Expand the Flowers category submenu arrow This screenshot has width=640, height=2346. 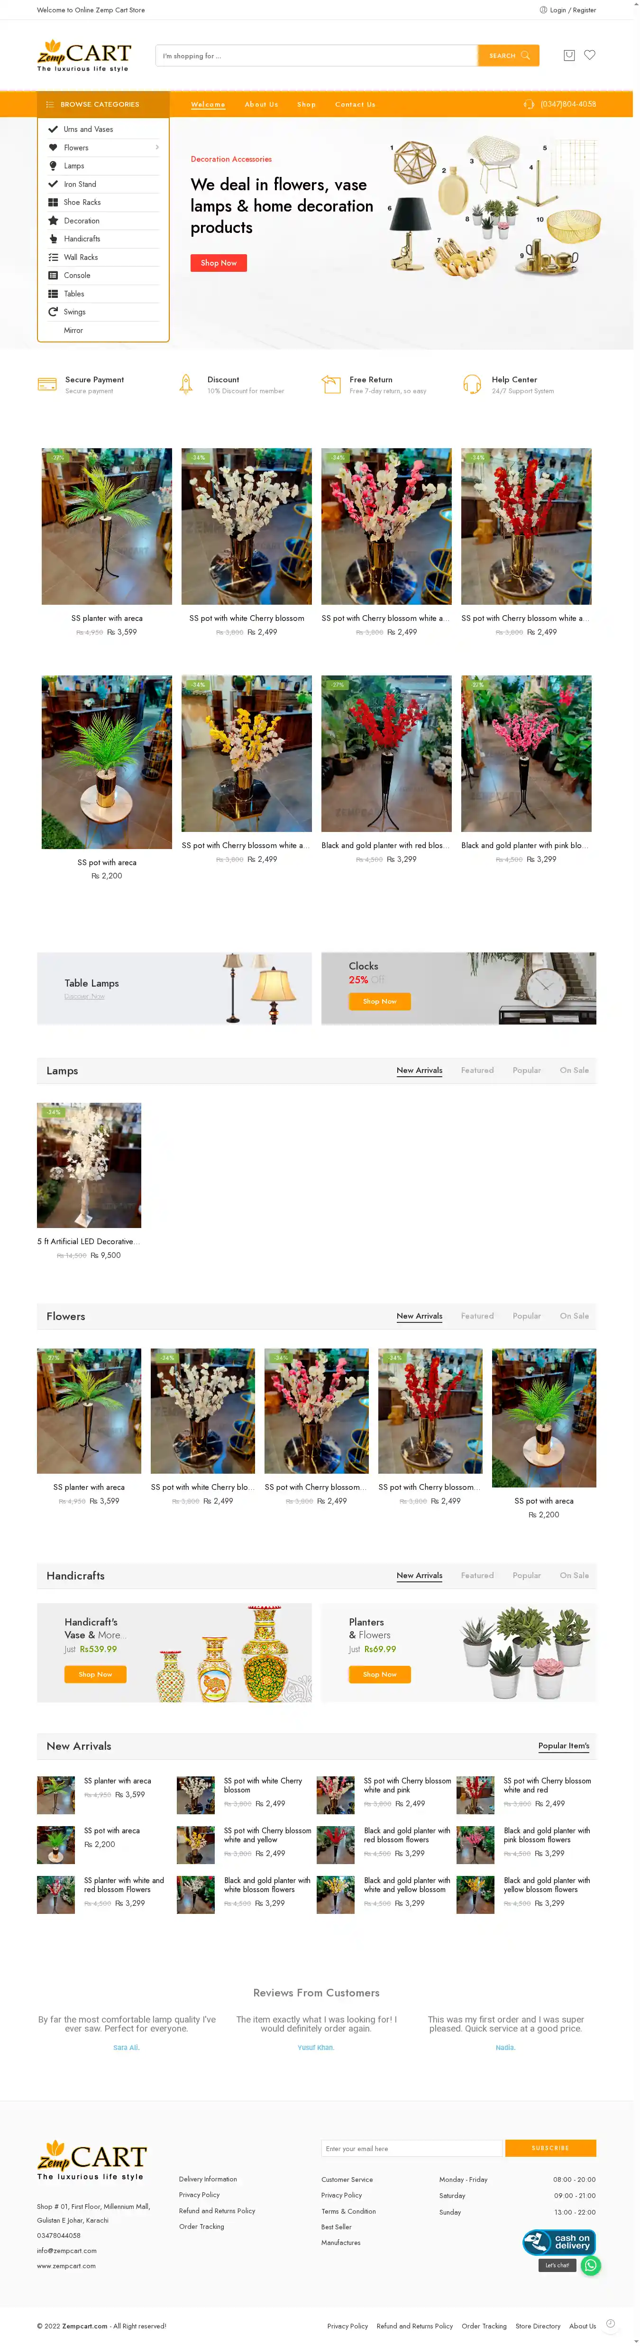156,148
